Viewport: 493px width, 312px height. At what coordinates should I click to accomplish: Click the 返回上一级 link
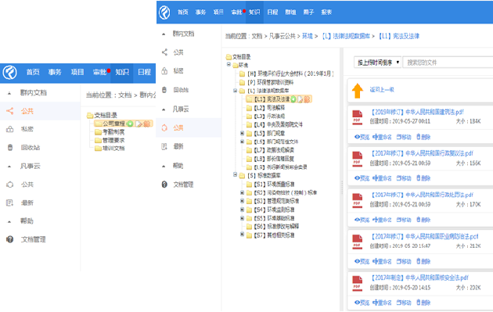382,90
